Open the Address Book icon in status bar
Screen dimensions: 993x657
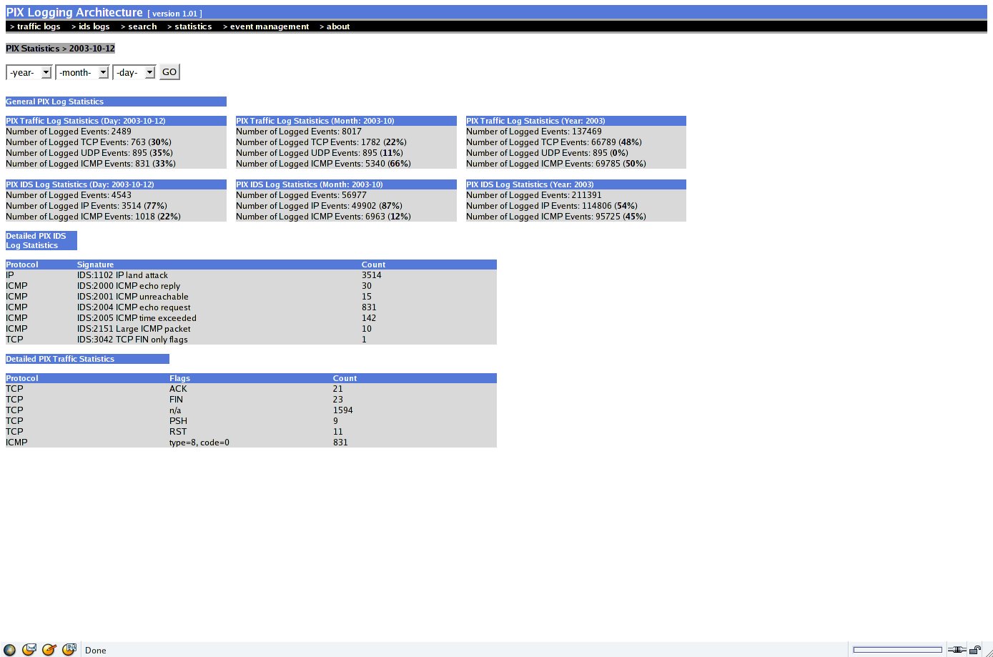(69, 650)
